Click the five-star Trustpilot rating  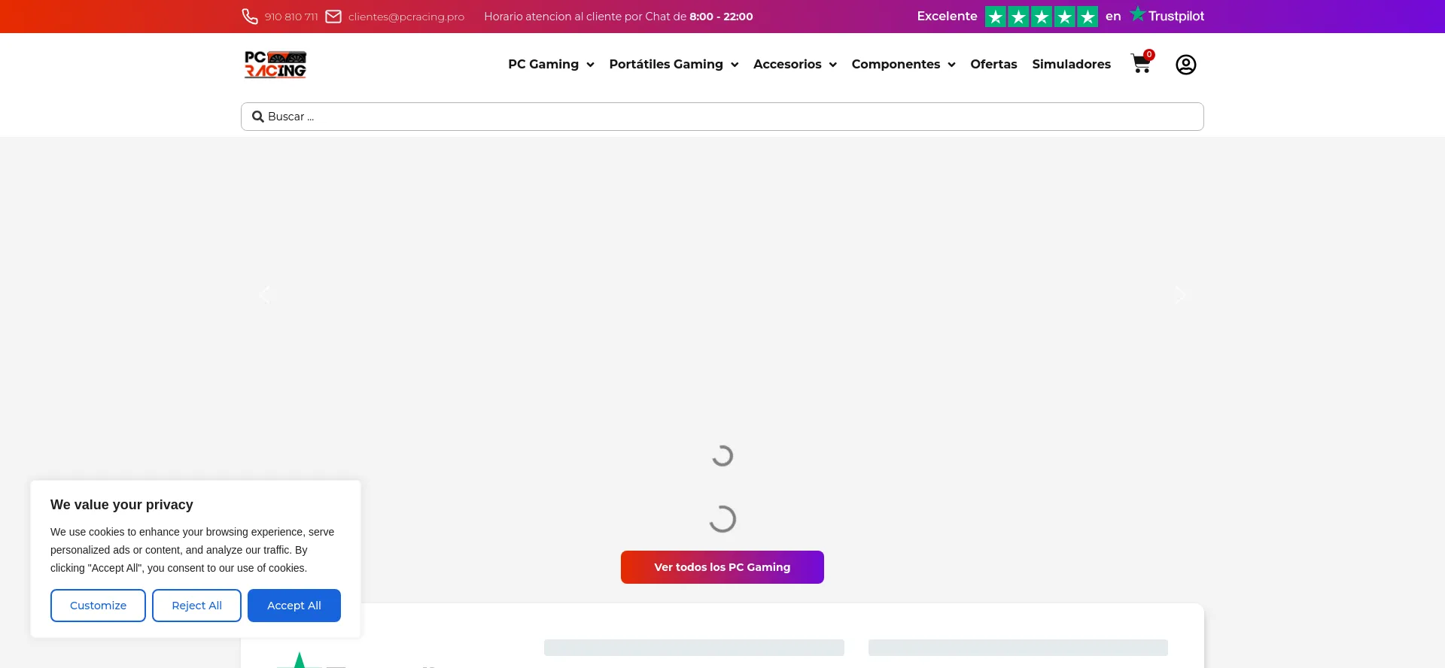[1041, 17]
